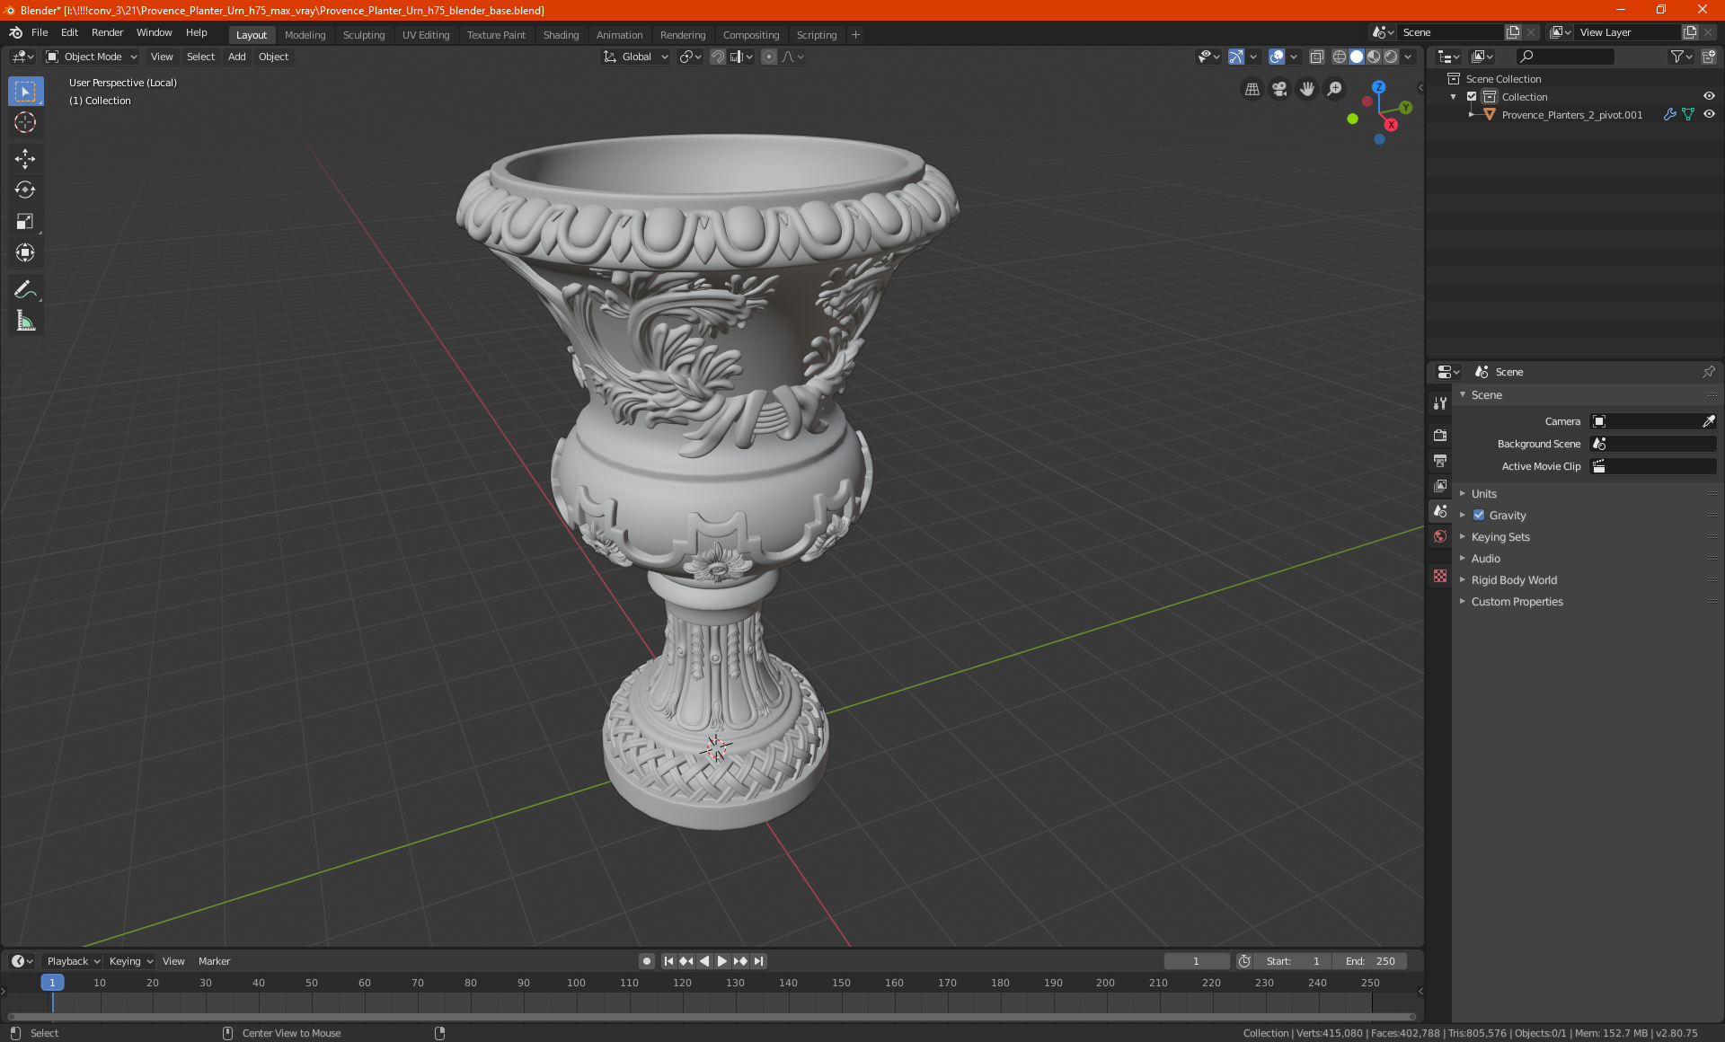Click the blue Z axis on gizmo
1725x1042 pixels.
[x=1378, y=87]
